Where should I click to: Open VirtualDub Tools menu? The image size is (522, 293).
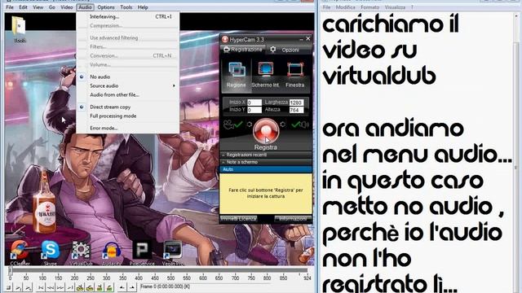pyautogui.click(x=126, y=7)
